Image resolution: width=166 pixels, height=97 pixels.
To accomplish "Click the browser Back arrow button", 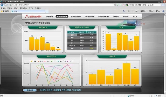I will 2,5.
